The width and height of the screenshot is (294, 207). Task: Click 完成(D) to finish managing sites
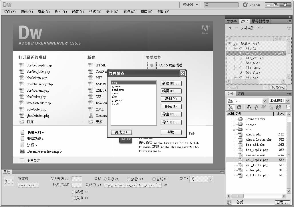(121, 132)
